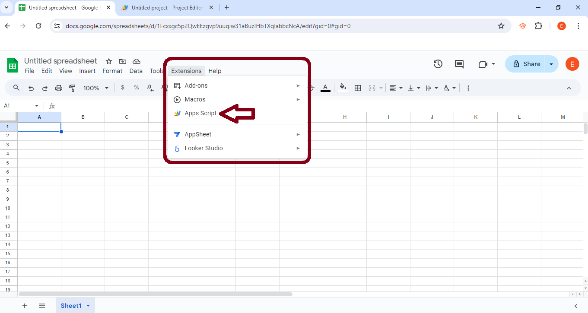The height and width of the screenshot is (313, 588).
Task: Undo the last action
Action: click(31, 88)
